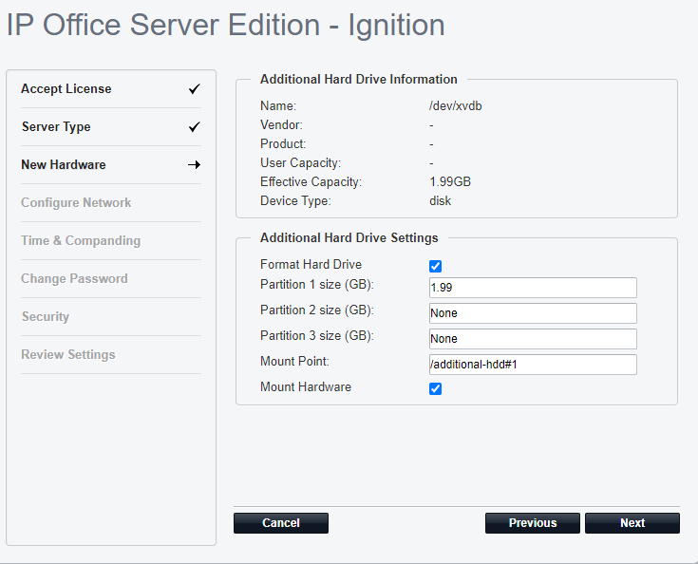Uncheck the Format Hard Drive checkbox
Screen dimensions: 698x564
click(x=435, y=266)
